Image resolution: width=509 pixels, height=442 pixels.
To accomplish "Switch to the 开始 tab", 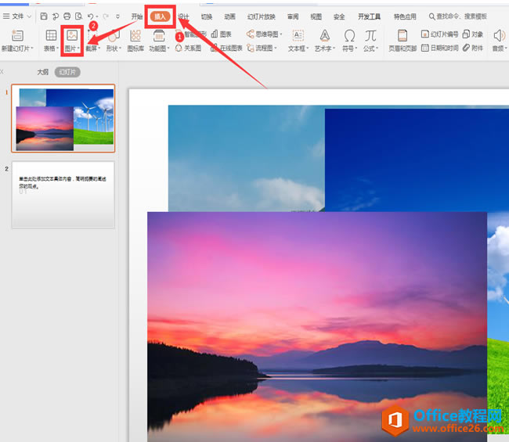I will point(137,16).
